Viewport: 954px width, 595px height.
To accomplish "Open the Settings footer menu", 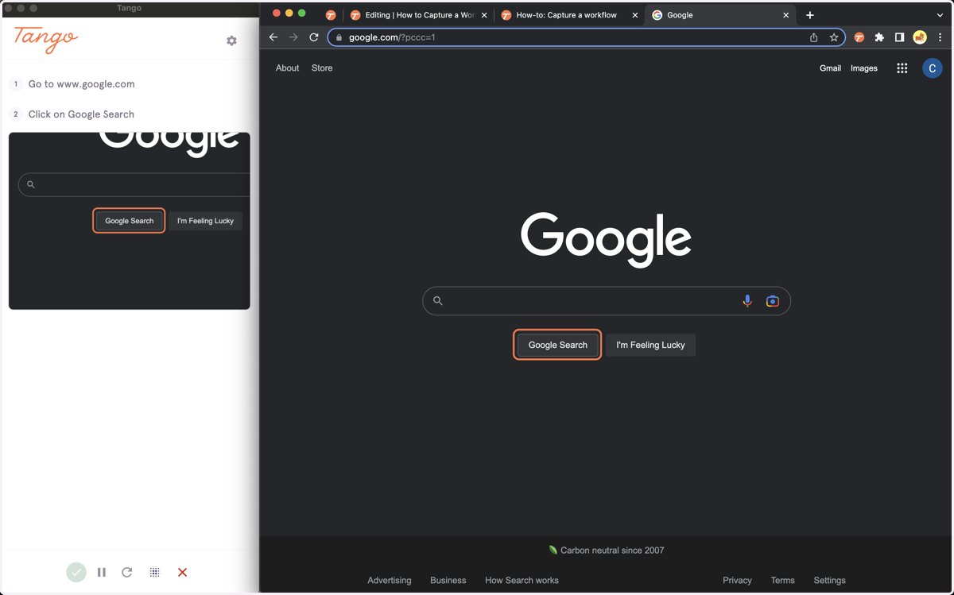I will point(829,581).
